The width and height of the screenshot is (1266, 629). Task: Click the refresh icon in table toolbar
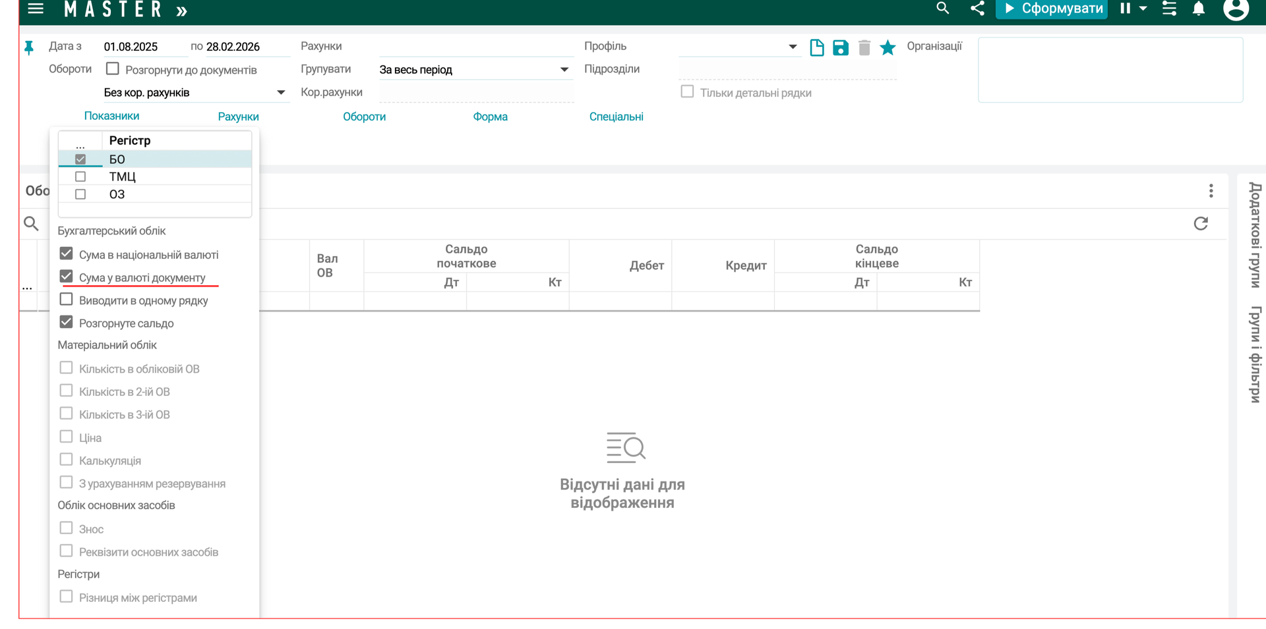1200,224
